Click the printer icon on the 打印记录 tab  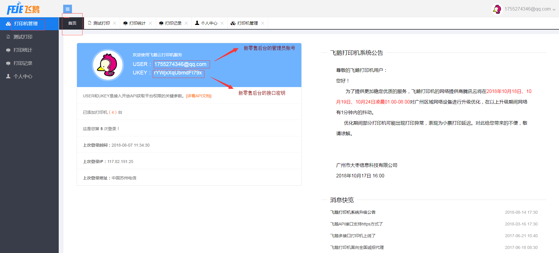161,23
